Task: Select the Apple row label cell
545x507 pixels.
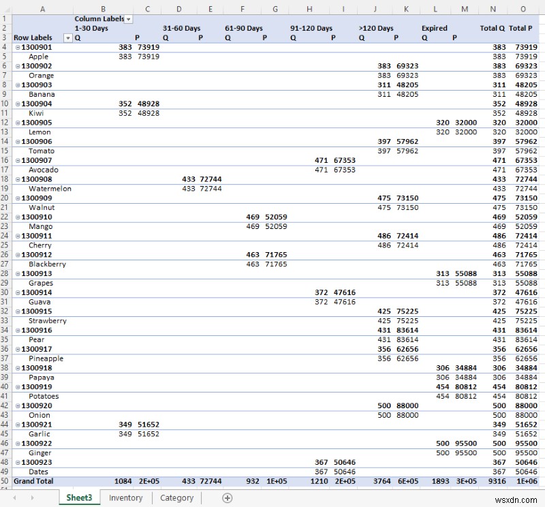Action: point(42,57)
